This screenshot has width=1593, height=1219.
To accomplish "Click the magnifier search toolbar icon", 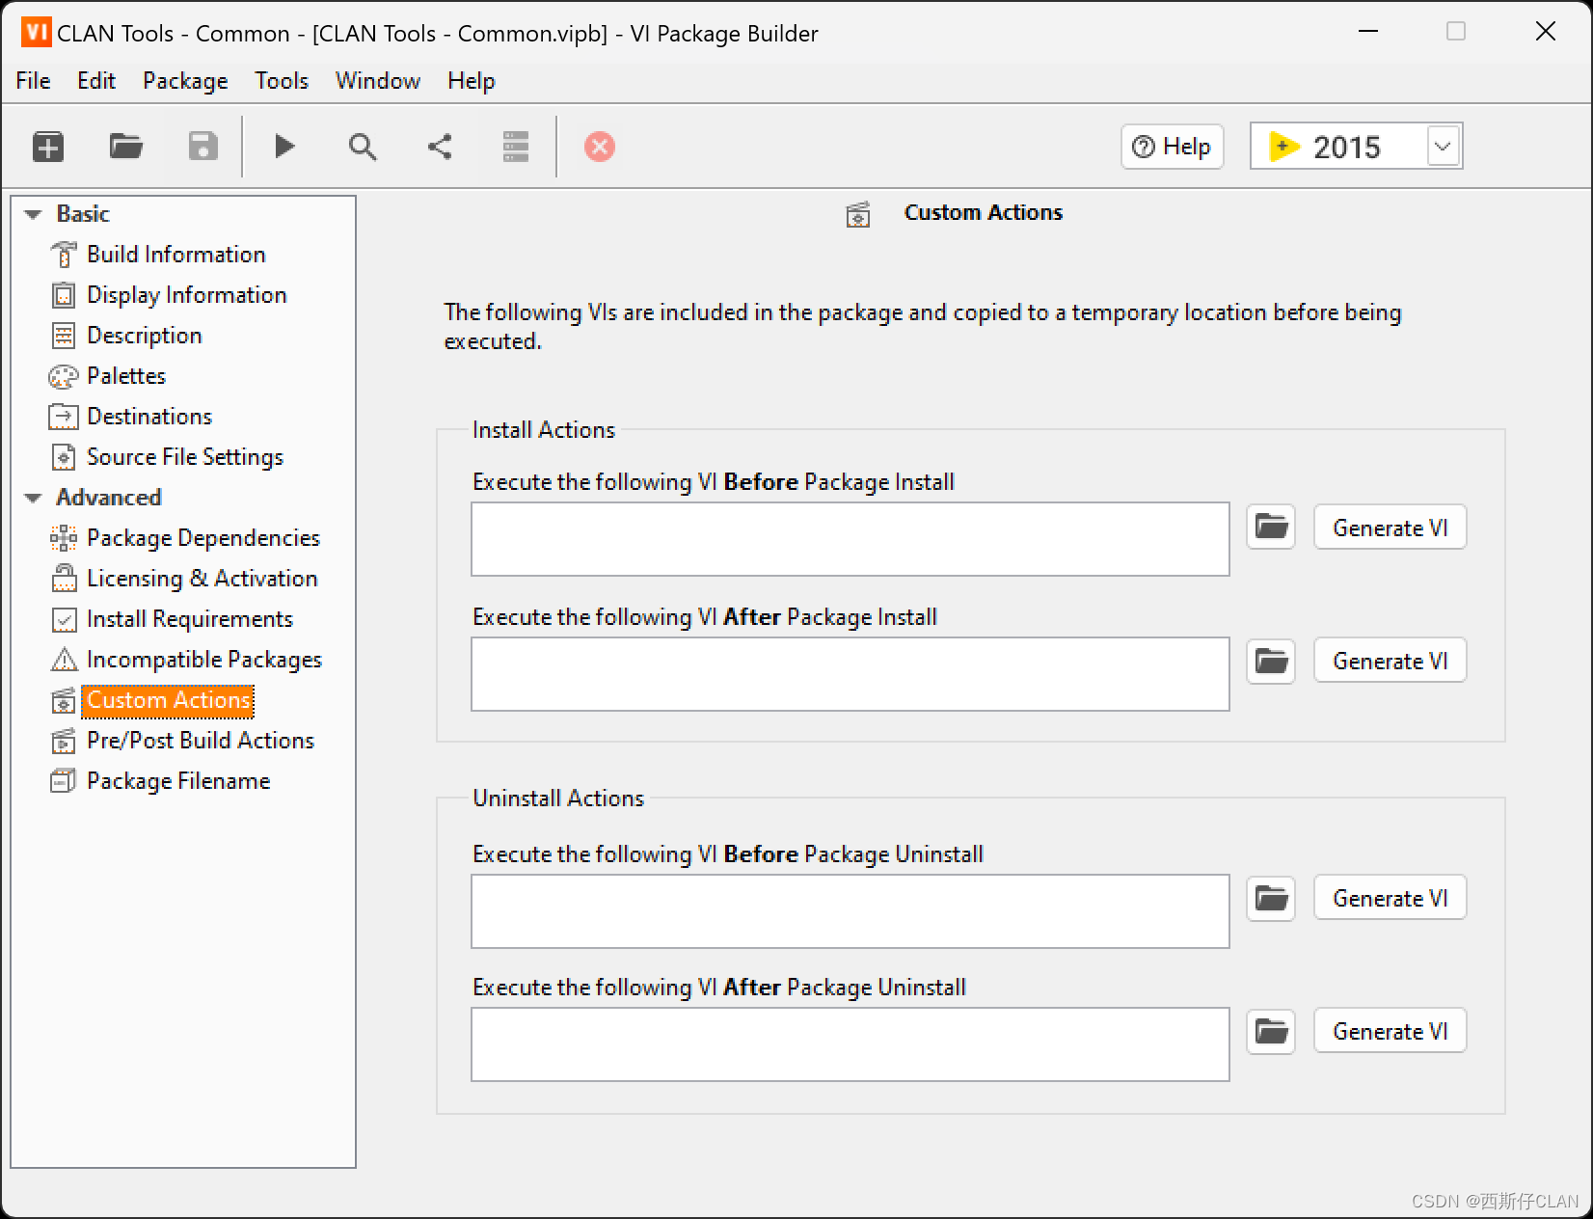I will (x=363, y=147).
